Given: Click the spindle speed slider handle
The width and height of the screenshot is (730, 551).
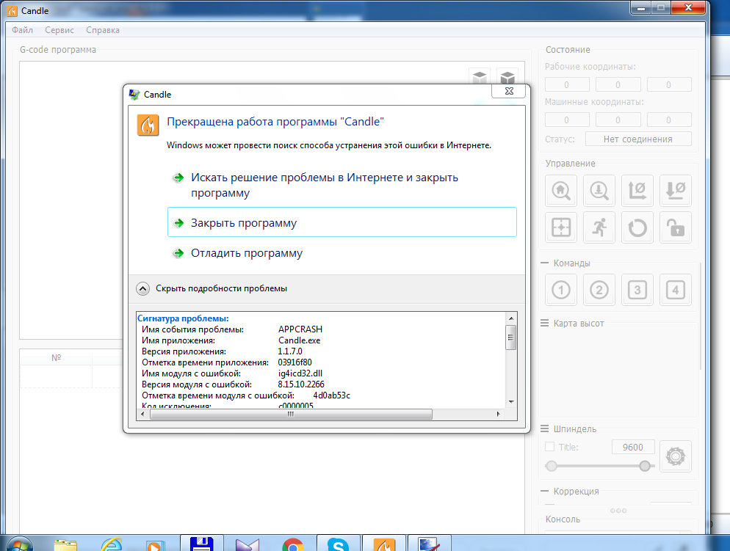Looking at the screenshot, I should click(x=645, y=465).
